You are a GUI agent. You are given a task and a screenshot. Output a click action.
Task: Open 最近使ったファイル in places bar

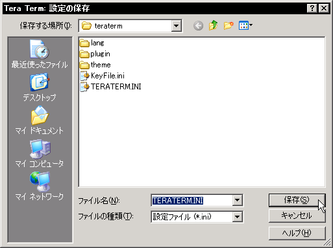pos(40,54)
